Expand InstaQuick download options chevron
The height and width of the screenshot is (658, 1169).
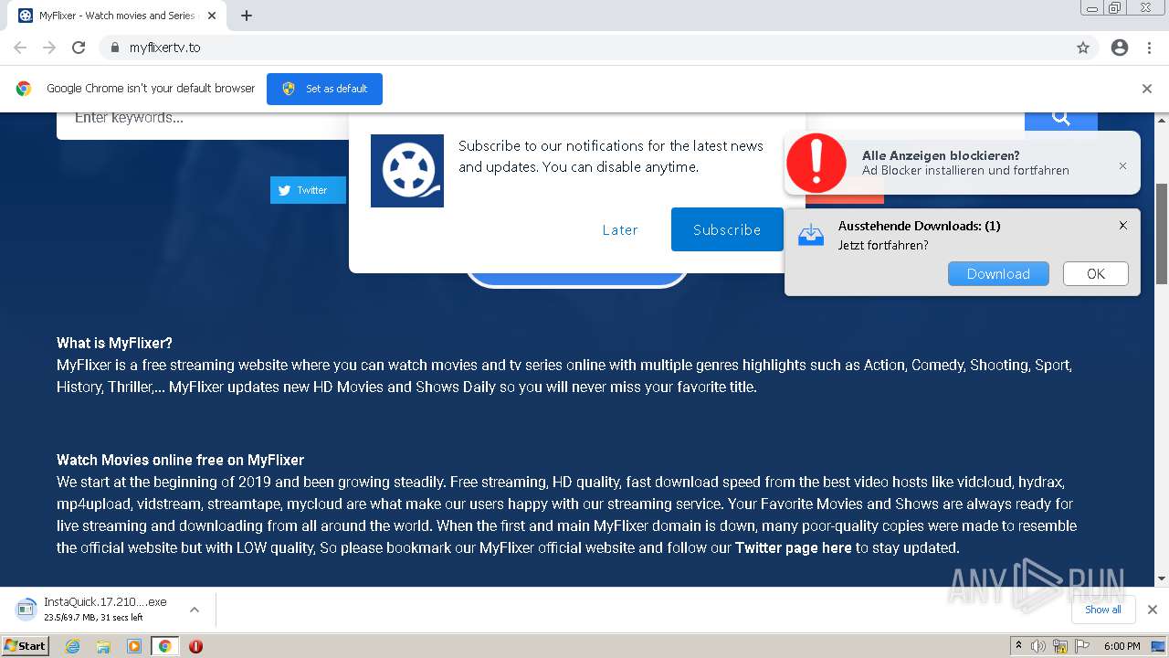[195, 610]
